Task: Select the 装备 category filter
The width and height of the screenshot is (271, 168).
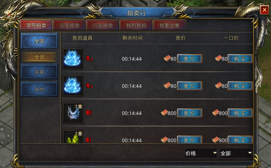Action: point(39,72)
